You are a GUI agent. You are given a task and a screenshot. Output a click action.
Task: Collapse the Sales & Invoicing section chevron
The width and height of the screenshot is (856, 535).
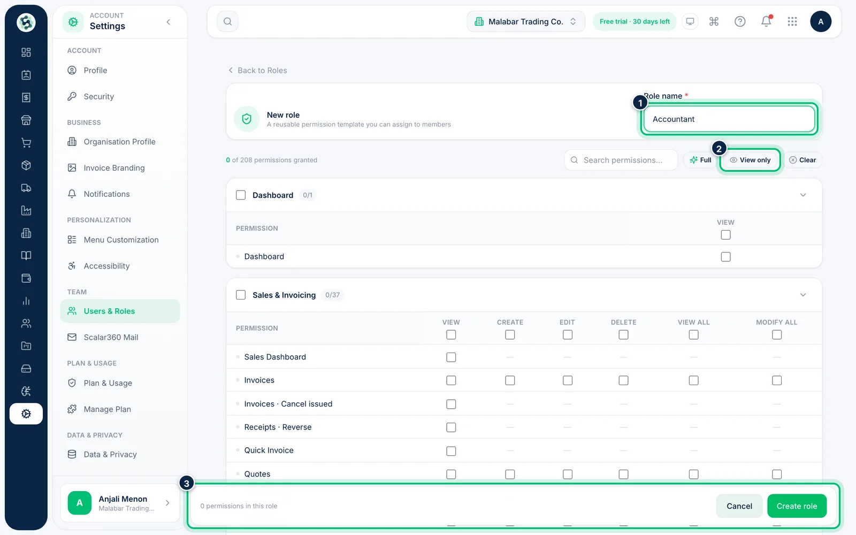pyautogui.click(x=802, y=295)
